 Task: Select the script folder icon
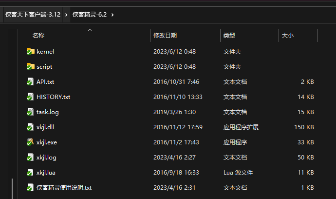[31, 66]
